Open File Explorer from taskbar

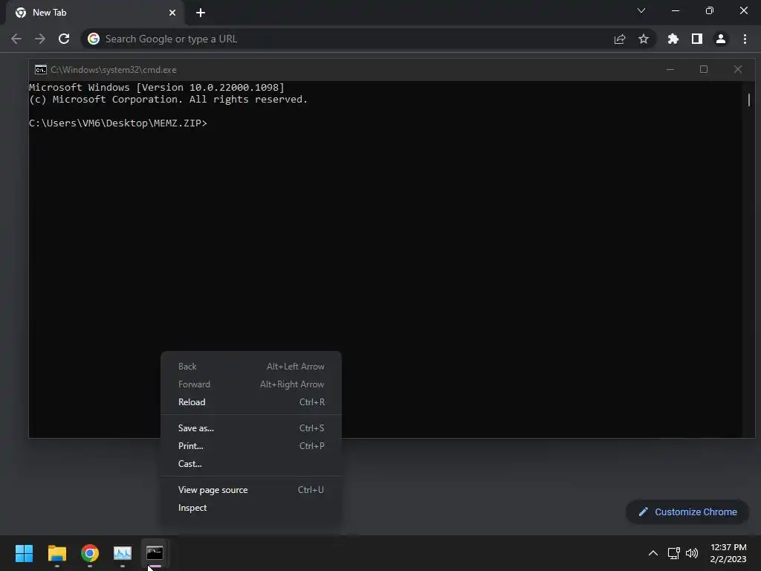(x=56, y=553)
